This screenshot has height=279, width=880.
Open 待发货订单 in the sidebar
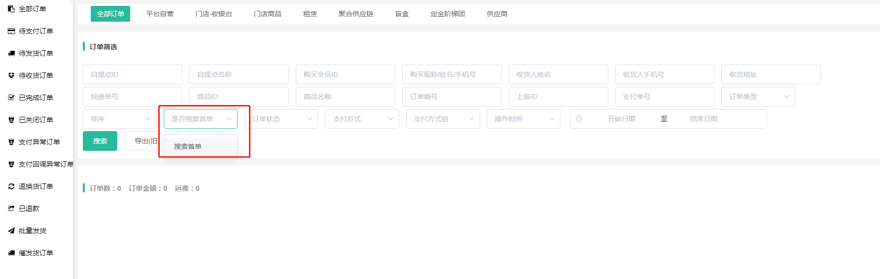[36, 53]
